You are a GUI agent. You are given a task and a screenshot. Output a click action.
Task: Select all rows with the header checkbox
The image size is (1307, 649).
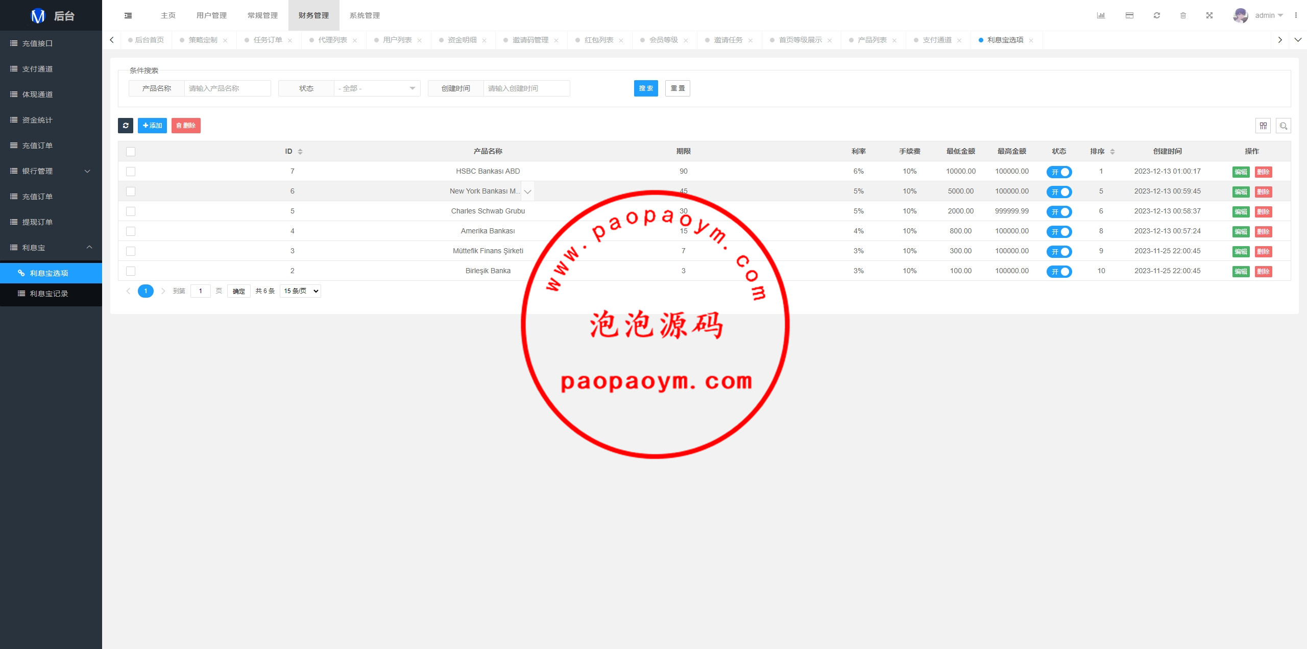coord(131,152)
